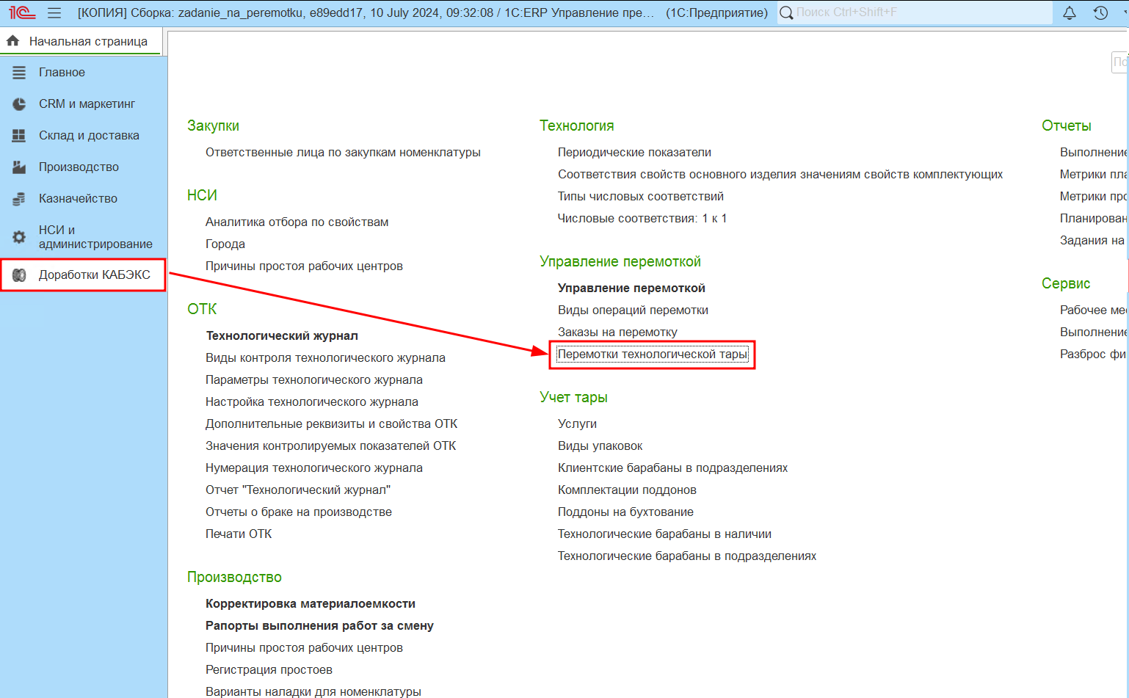The height and width of the screenshot is (698, 1129).
Task: Open Корректировка материалоемкости link
Action: 311,604
